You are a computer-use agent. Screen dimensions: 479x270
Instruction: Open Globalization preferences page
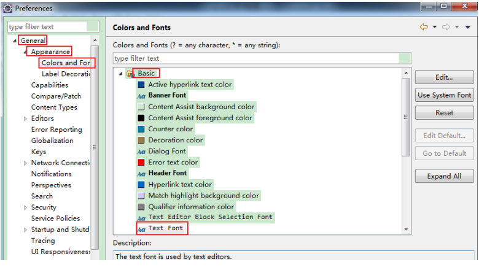(52, 141)
